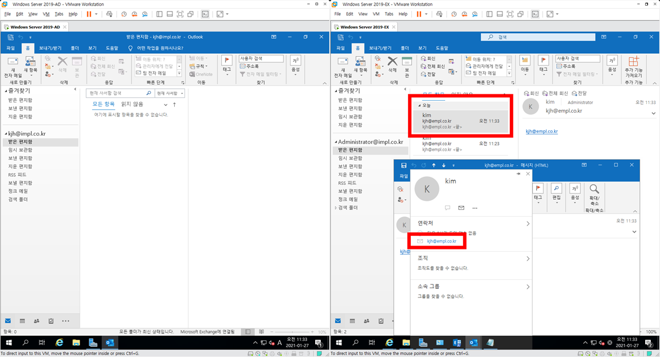Click the previous item up arrow in message window

pos(434,165)
